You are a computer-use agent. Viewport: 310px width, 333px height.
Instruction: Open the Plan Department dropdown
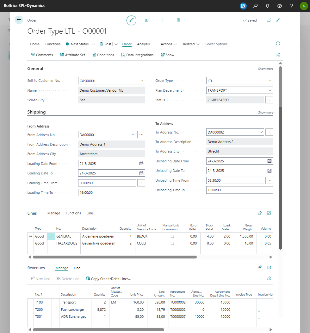[x=270, y=90]
